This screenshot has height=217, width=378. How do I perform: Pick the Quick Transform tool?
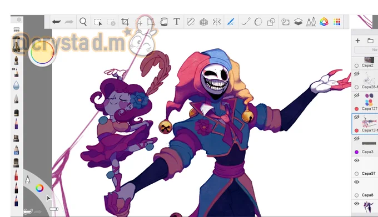[x=139, y=22]
